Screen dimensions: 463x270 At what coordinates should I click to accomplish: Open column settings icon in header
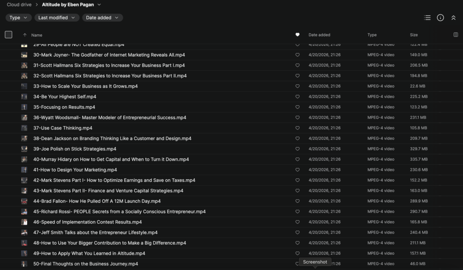coord(455,35)
